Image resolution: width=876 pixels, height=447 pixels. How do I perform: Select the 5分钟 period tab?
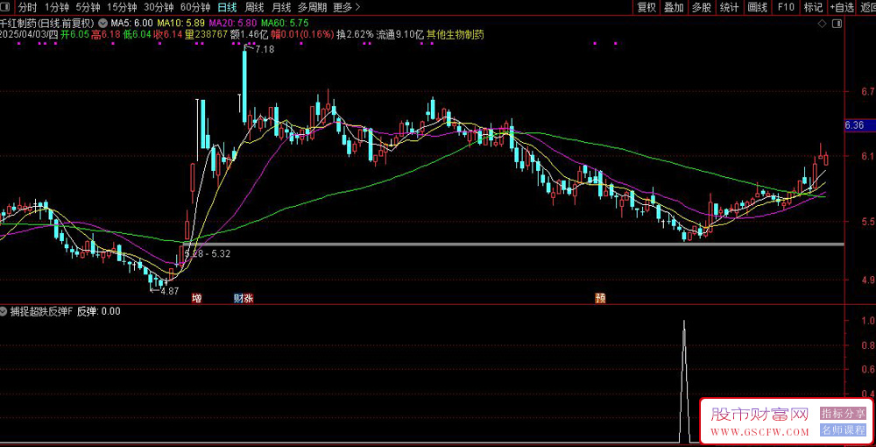[x=88, y=7]
